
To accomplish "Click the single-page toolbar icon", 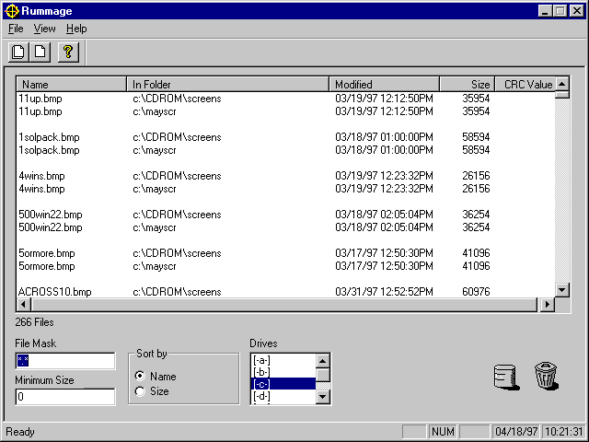I will 40,52.
